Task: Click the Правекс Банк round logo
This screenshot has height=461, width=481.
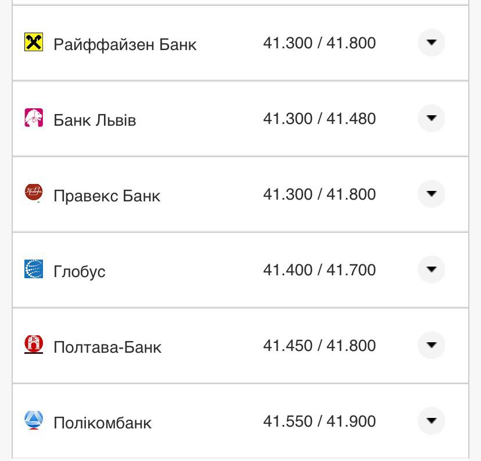Action: click(x=34, y=193)
